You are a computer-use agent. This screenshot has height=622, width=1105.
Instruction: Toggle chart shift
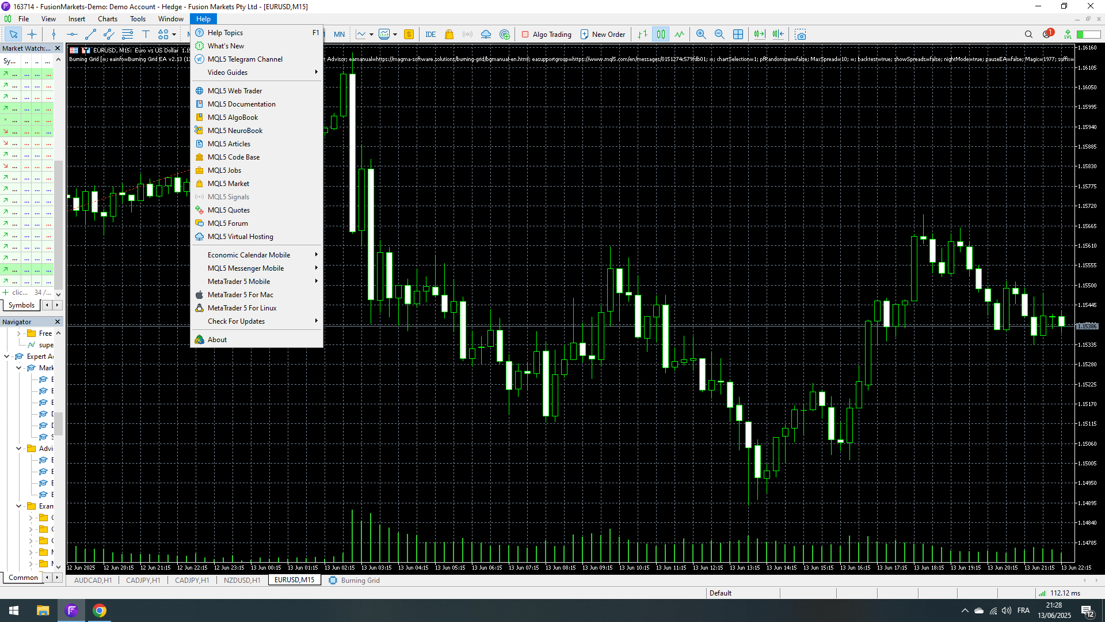[x=778, y=35]
